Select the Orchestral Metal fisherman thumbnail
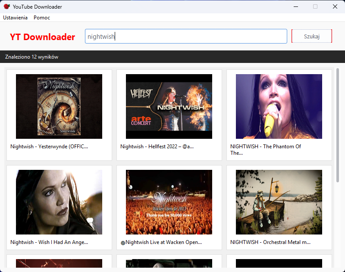345x272 pixels. click(x=279, y=202)
